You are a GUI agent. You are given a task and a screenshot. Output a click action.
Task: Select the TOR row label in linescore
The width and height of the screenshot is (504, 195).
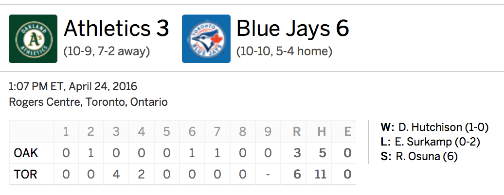coord(25,175)
